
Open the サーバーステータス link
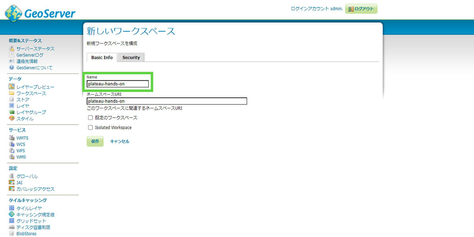pos(36,49)
